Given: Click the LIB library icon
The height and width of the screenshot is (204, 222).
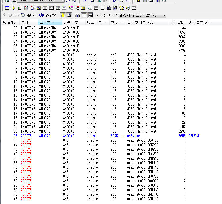Looking at the screenshot, I should click(134, 8).
